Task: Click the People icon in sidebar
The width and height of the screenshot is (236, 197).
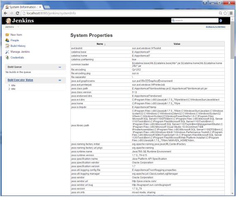Action: click(7, 40)
